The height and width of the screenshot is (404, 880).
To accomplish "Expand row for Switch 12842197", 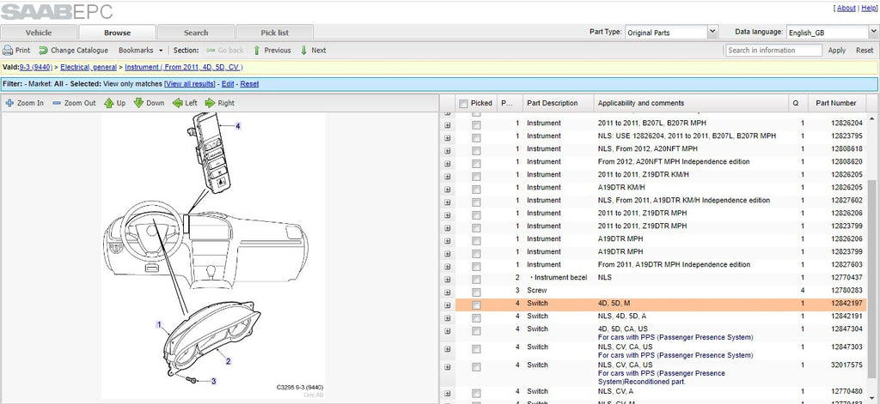I will click(x=447, y=305).
